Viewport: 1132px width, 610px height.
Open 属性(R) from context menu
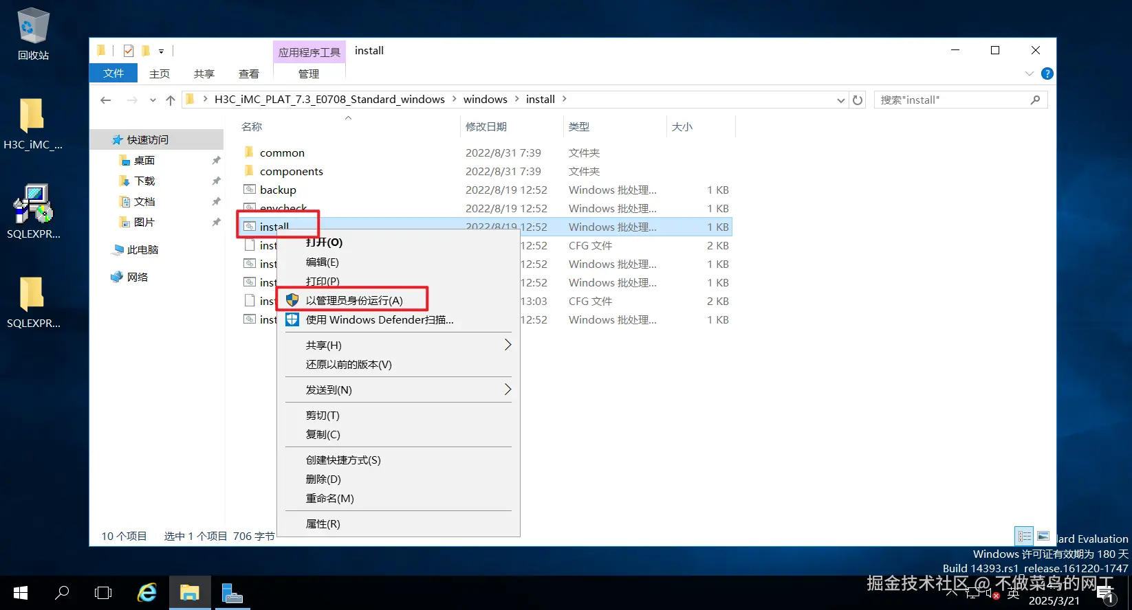pos(398,523)
